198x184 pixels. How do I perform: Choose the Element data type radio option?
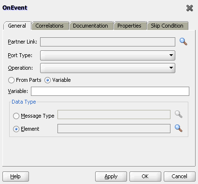[16, 129]
